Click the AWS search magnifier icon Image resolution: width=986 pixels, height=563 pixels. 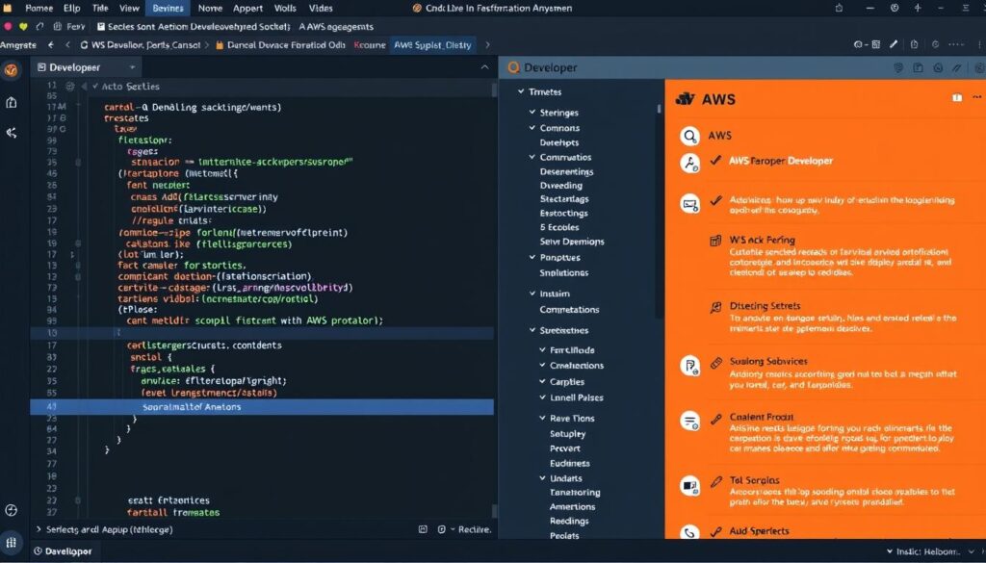(689, 136)
